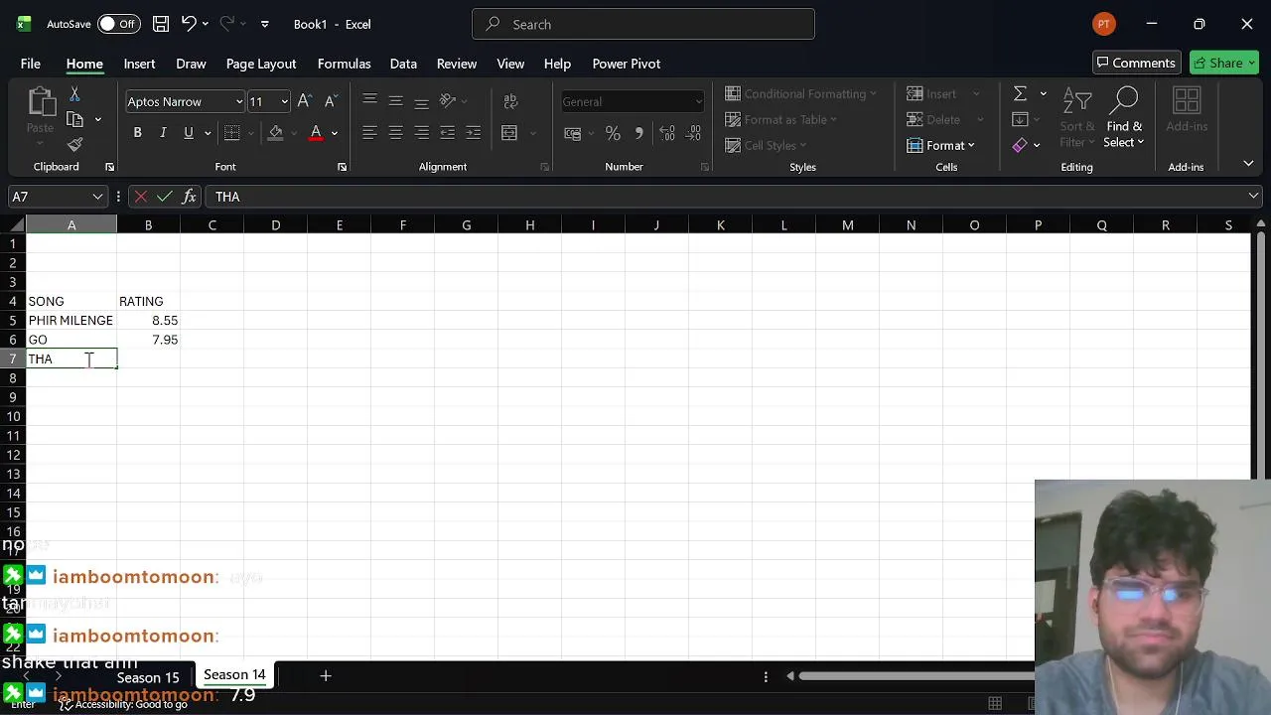This screenshot has width=1271, height=715.
Task: Expand the Name Box dropdown arrow
Action: click(97, 197)
